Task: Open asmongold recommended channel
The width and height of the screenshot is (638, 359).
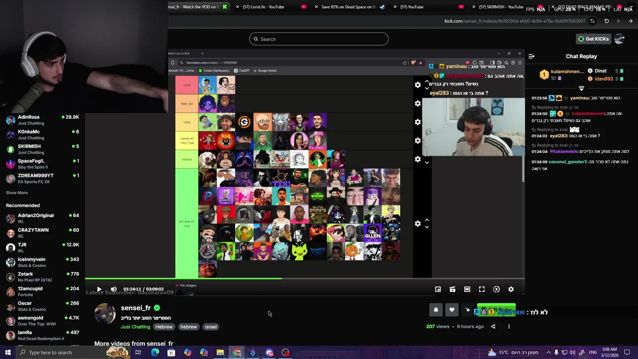Action: coord(42,321)
